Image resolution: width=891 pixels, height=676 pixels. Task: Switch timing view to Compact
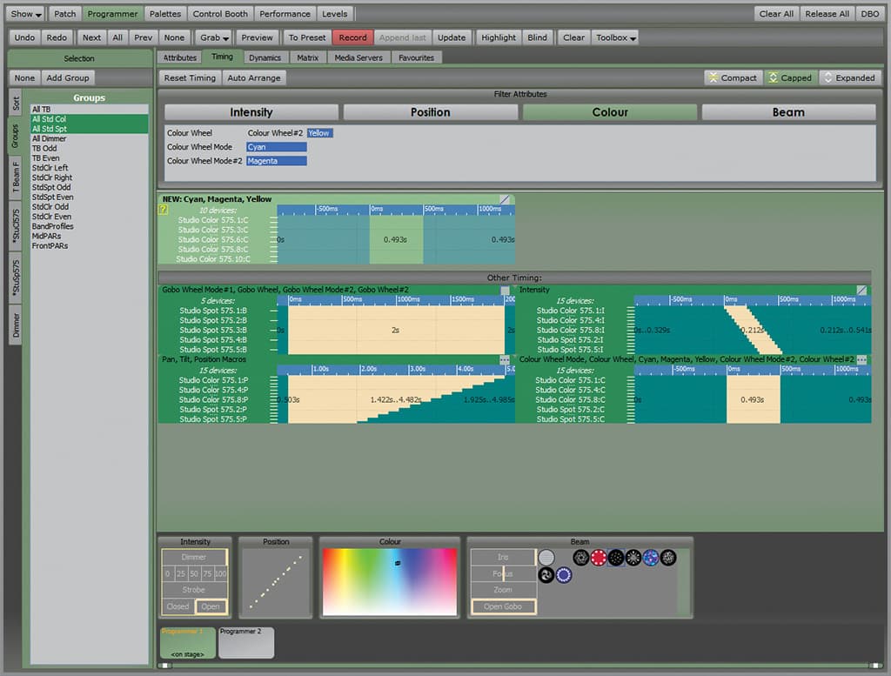733,77
